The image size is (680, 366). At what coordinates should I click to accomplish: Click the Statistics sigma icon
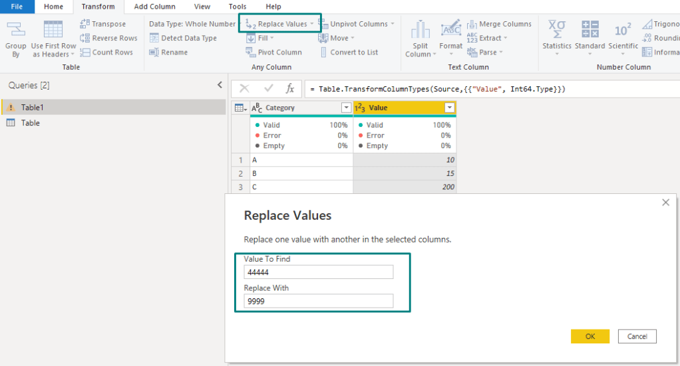pyautogui.click(x=556, y=29)
